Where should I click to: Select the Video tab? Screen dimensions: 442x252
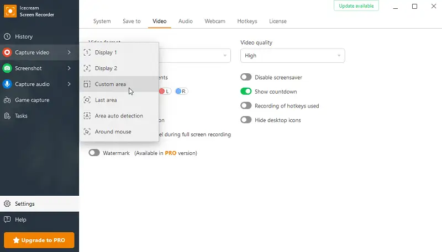click(160, 21)
